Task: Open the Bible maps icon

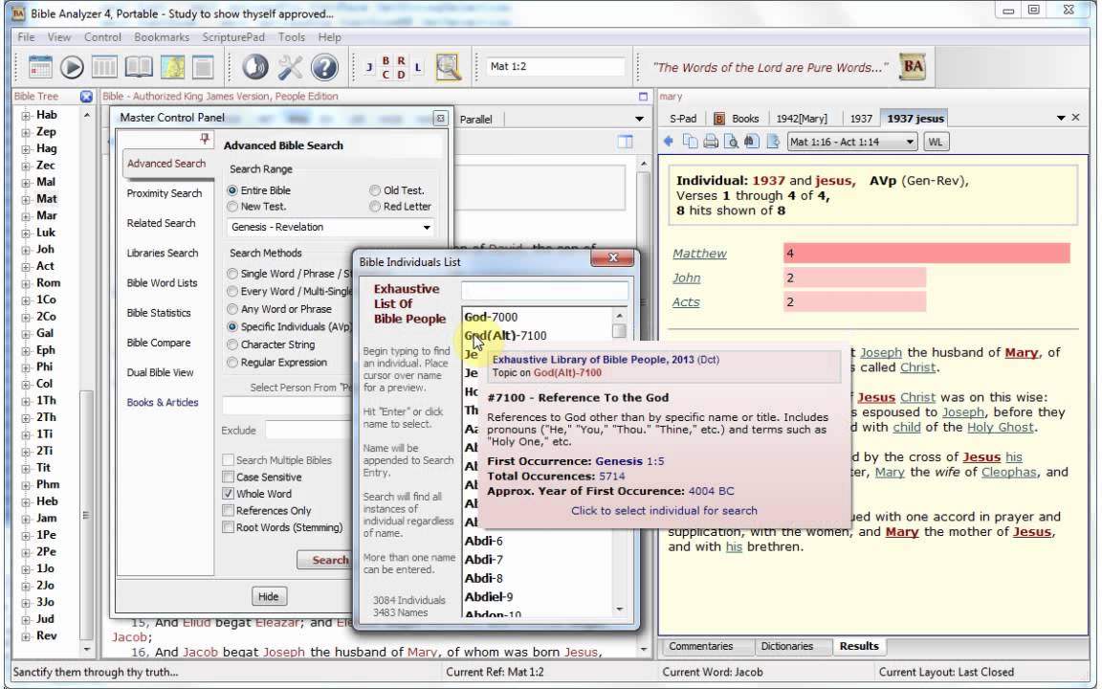Action: click(173, 68)
